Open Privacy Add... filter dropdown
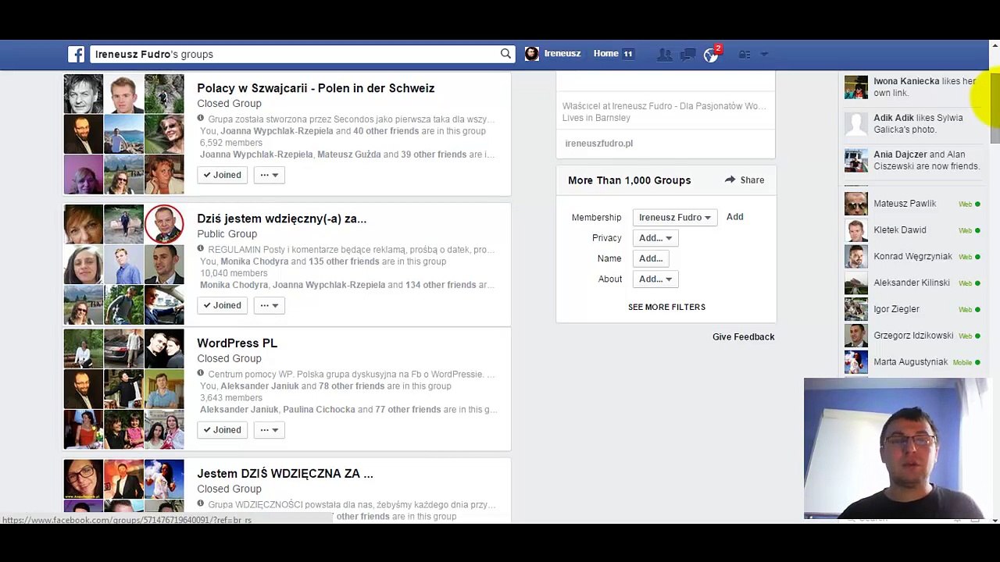Viewport: 1000px width, 562px height. coord(655,238)
